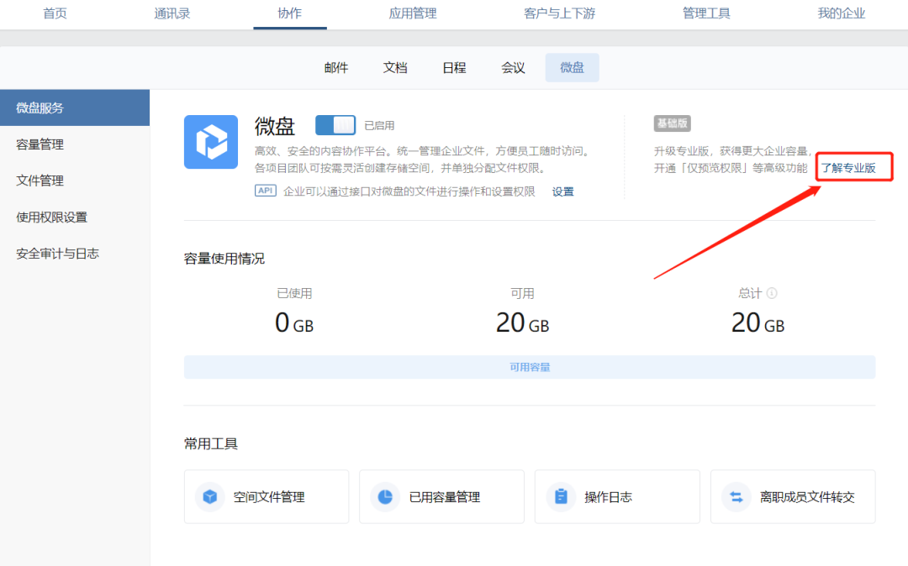This screenshot has height=566, width=908.
Task: Click the cube icon in 空间文件管理
Action: (209, 496)
